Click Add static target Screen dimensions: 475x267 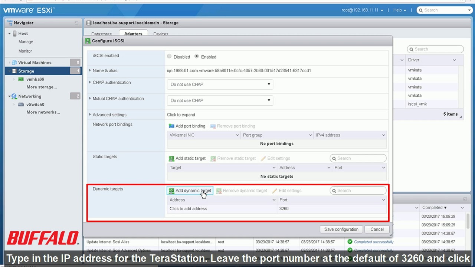(x=187, y=158)
